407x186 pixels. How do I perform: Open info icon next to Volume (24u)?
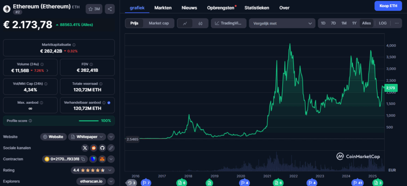point(42,64)
